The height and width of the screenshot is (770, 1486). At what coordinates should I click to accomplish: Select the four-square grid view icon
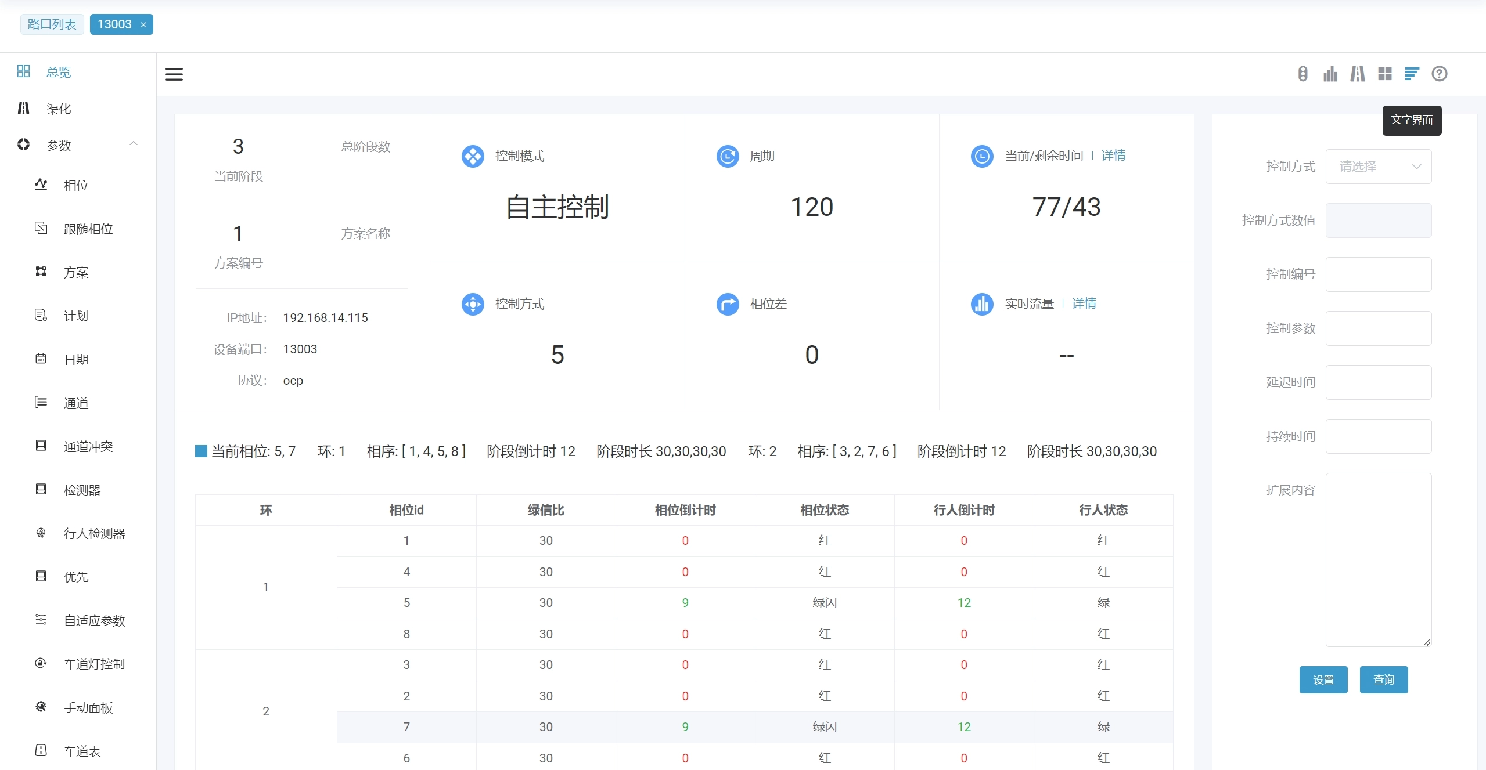pos(1384,74)
